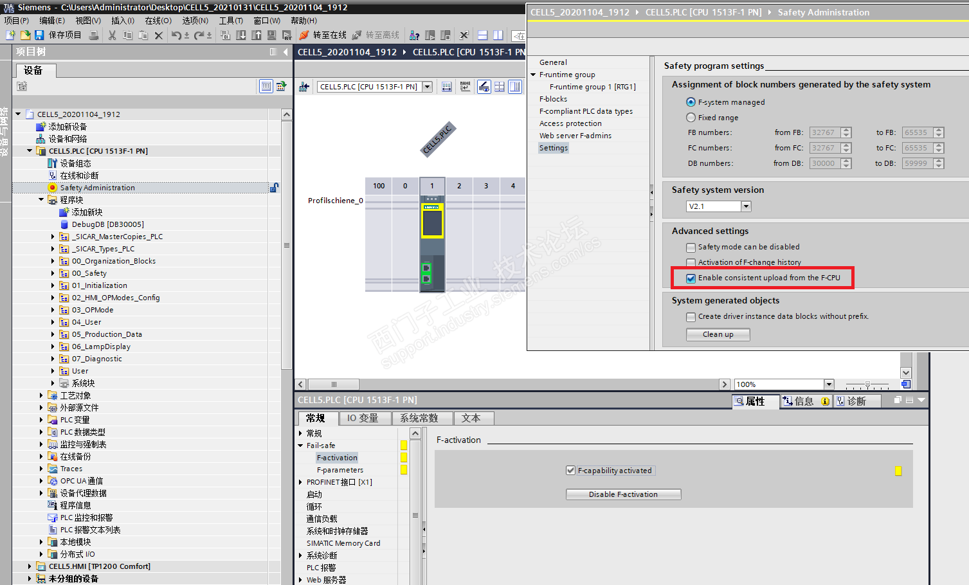The height and width of the screenshot is (585, 969).
Task: Click the Disable F-activation button
Action: tap(623, 494)
